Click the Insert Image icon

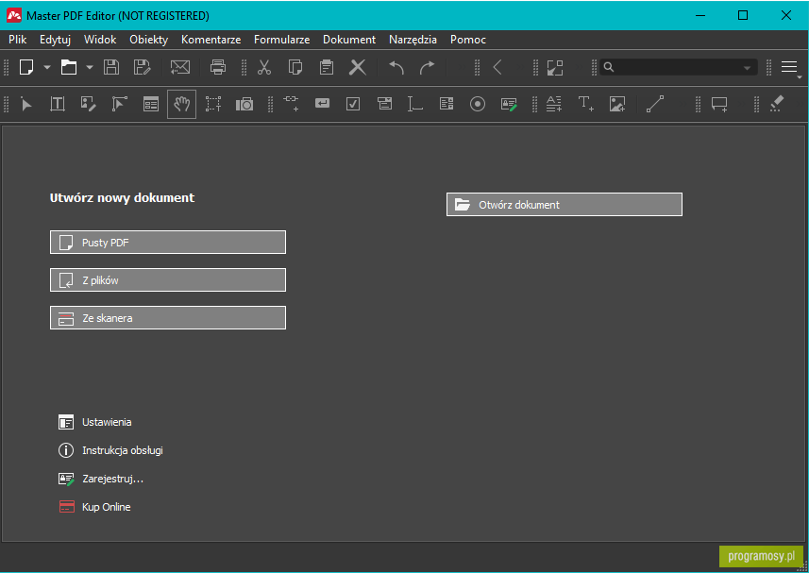pos(617,104)
